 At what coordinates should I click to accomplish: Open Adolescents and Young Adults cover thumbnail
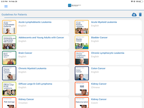point(9,43)
